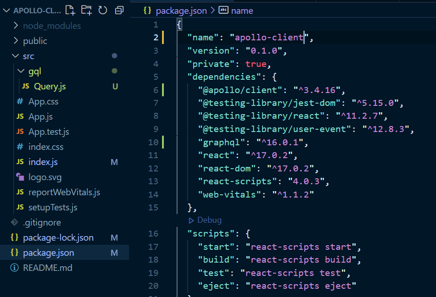Viewport: 436px width, 297px height.
Task: Click the hash icon beside index.css
Action: [x=20, y=147]
